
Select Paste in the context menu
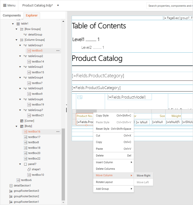[114, 149]
